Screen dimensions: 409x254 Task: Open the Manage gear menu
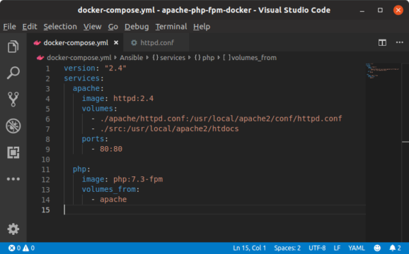tap(13, 229)
